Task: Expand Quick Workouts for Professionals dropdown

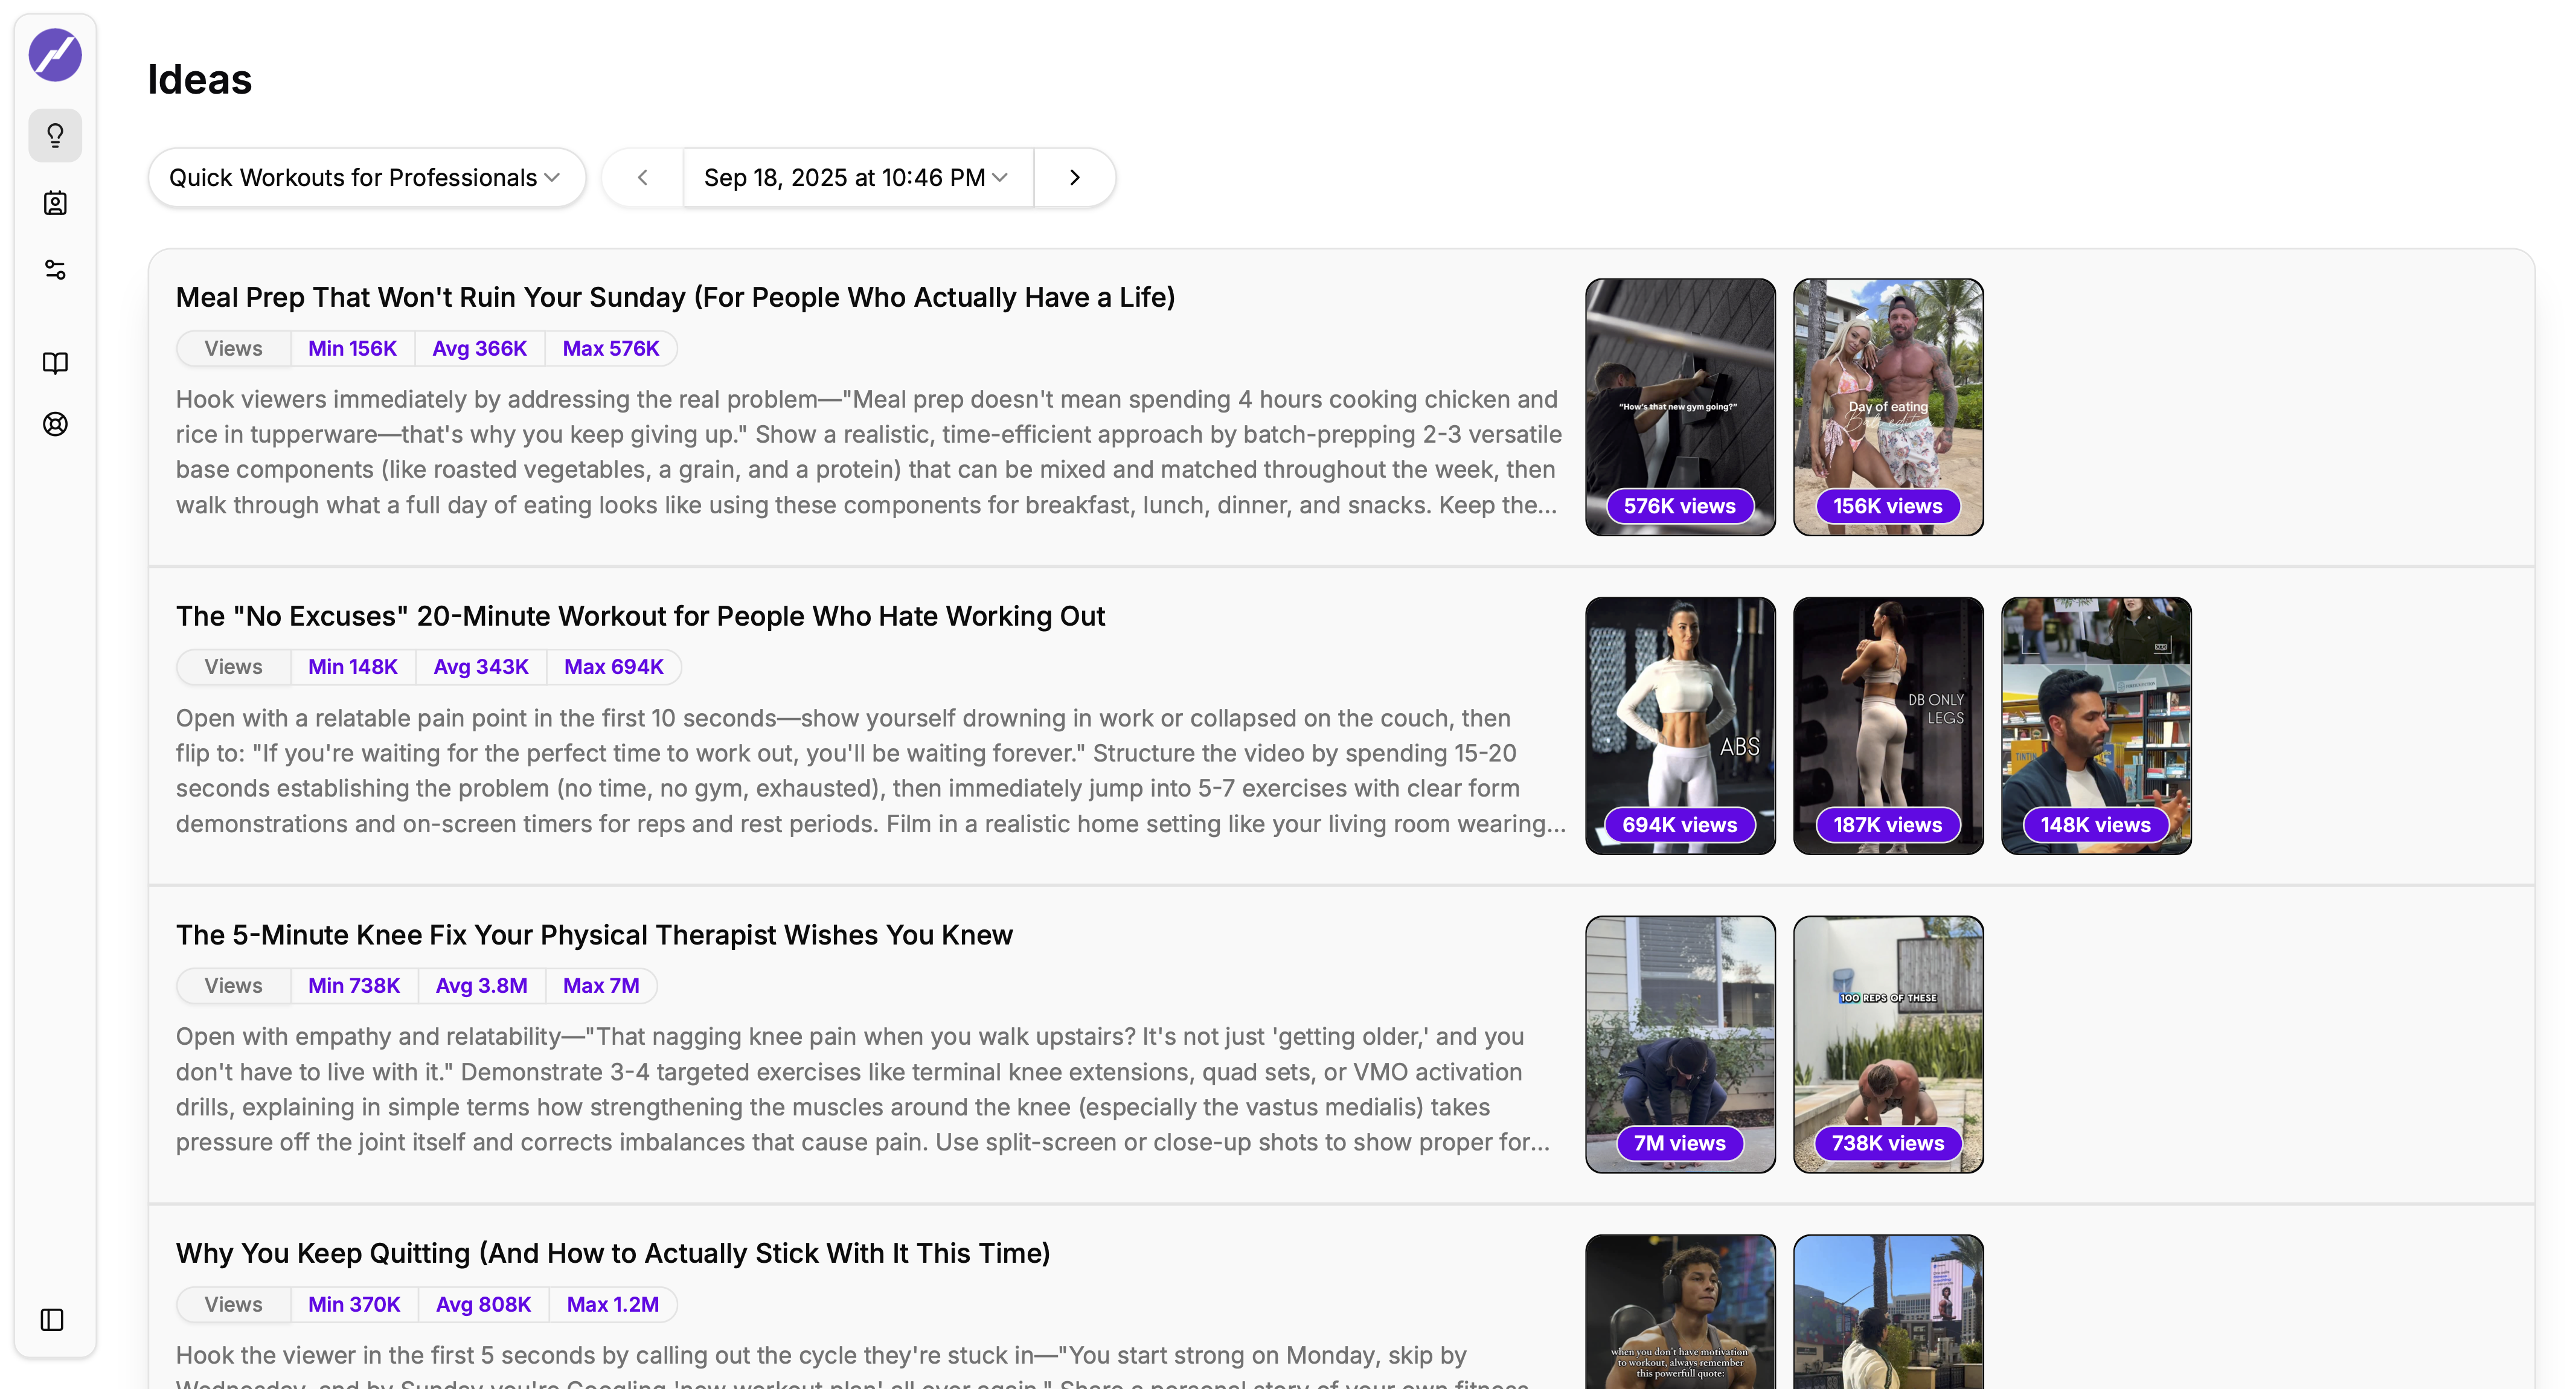Action: [366, 178]
